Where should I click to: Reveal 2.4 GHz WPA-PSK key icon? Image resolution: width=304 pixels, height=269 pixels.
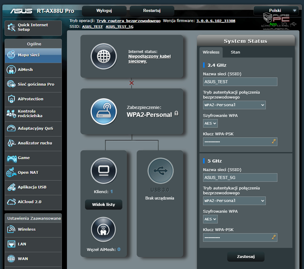click(274, 141)
